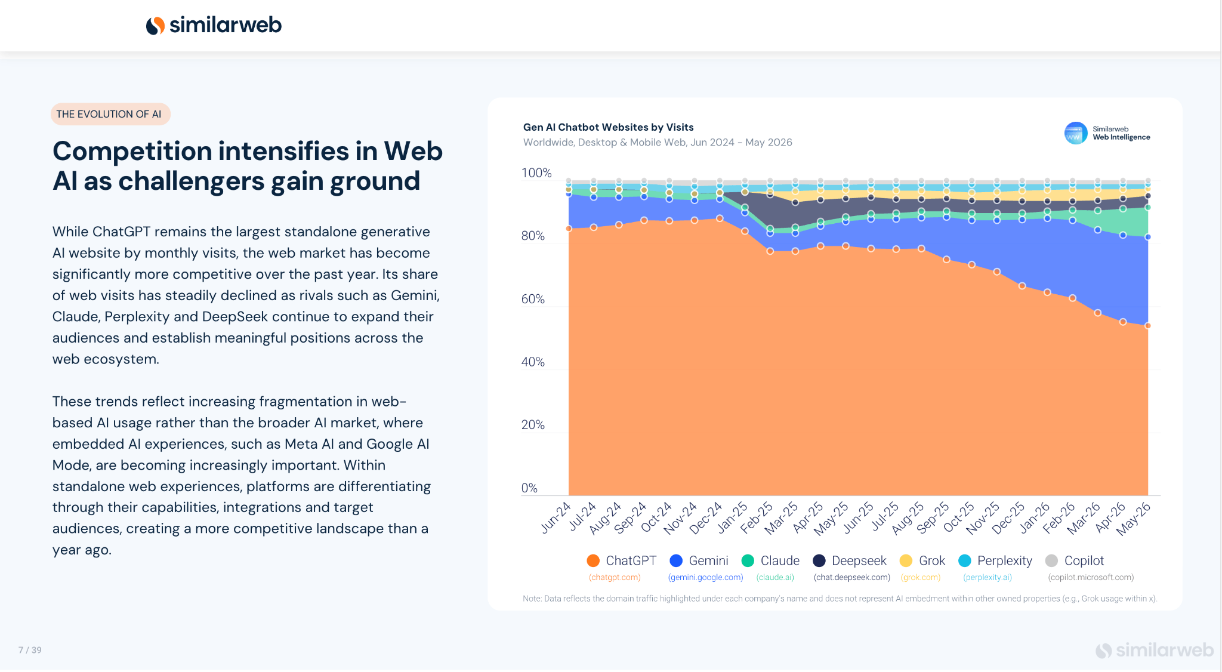Toggle the Deepseek dark legend marker

pos(819,560)
